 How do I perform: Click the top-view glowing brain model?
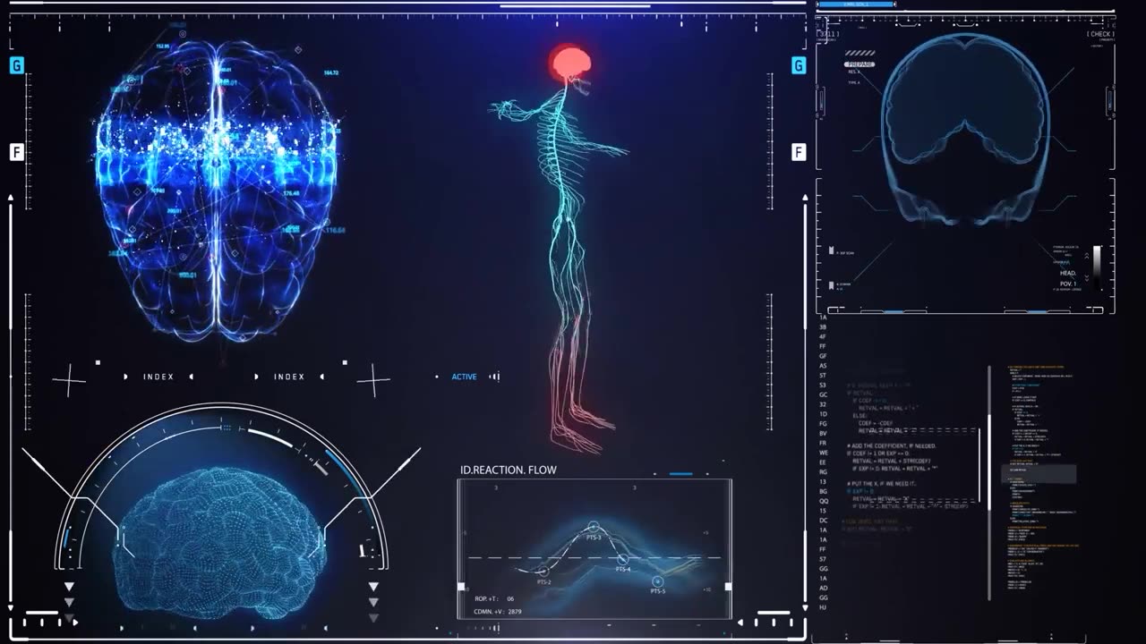pyautogui.click(x=216, y=190)
